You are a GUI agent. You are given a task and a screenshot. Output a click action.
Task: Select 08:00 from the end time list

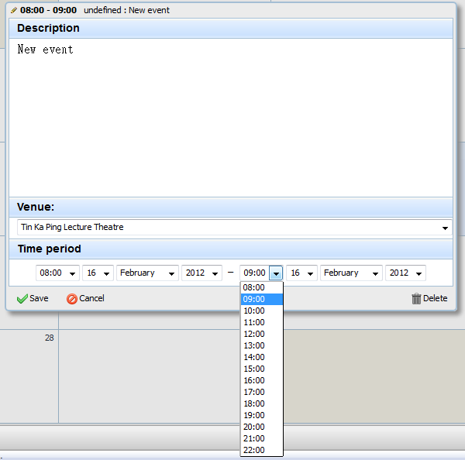pos(262,287)
